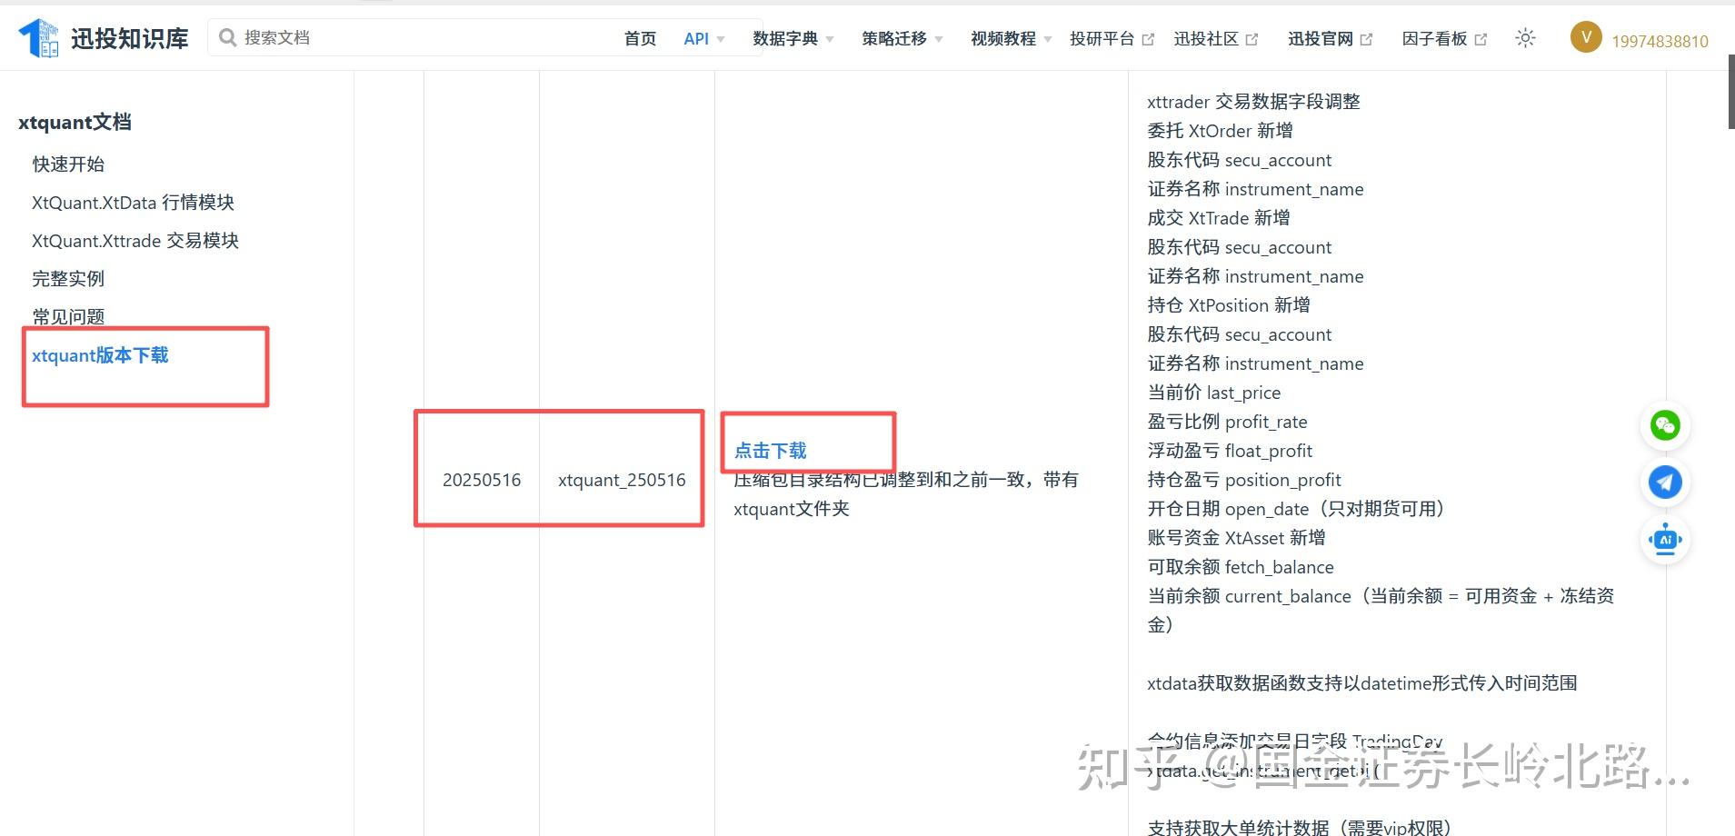Click the external link icon beside 投研平台
Viewport: 1735px width, 836px height.
click(1149, 39)
